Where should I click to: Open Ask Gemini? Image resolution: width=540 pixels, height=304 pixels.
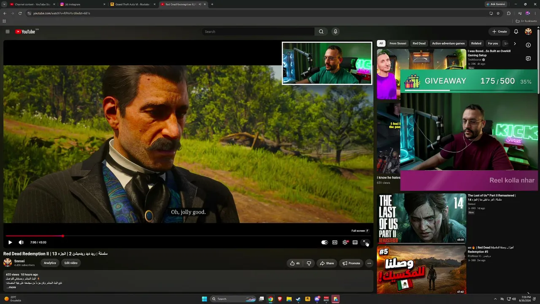pyautogui.click(x=496, y=4)
